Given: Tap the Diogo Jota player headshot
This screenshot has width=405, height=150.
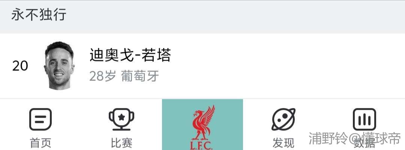Looking at the screenshot, I should (59, 66).
